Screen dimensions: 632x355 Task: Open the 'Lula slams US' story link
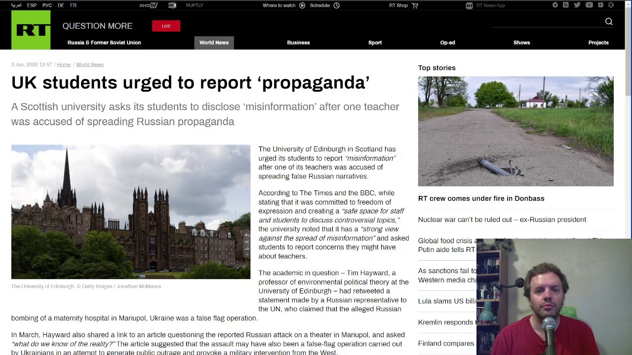click(x=447, y=301)
